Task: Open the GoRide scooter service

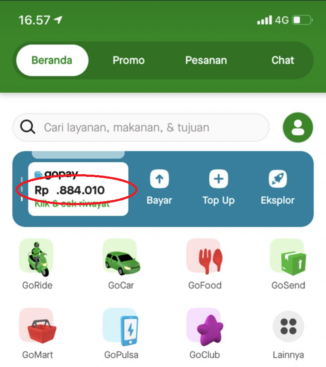Action: pos(37,258)
